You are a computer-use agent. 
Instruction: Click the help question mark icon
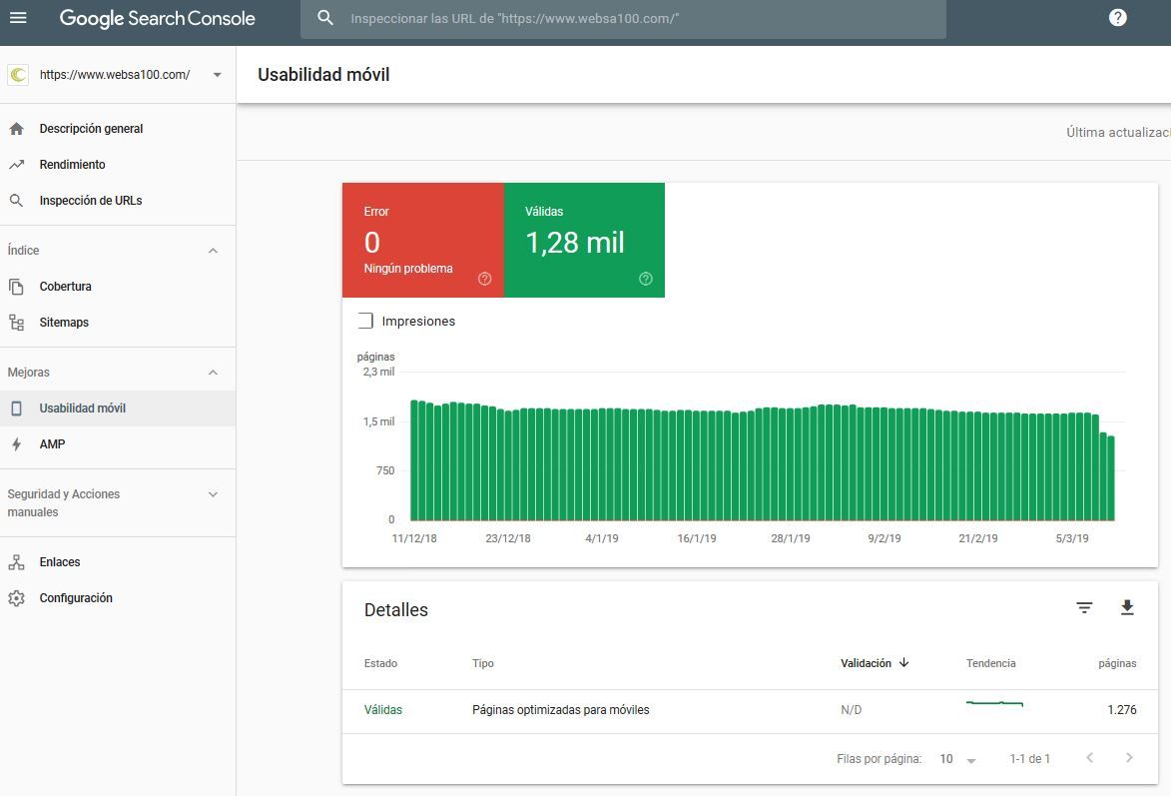(1117, 18)
